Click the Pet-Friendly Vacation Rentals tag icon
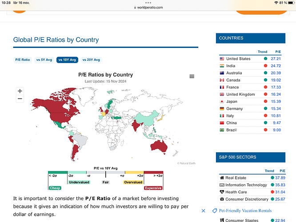296x222 pixels. coord(215,211)
